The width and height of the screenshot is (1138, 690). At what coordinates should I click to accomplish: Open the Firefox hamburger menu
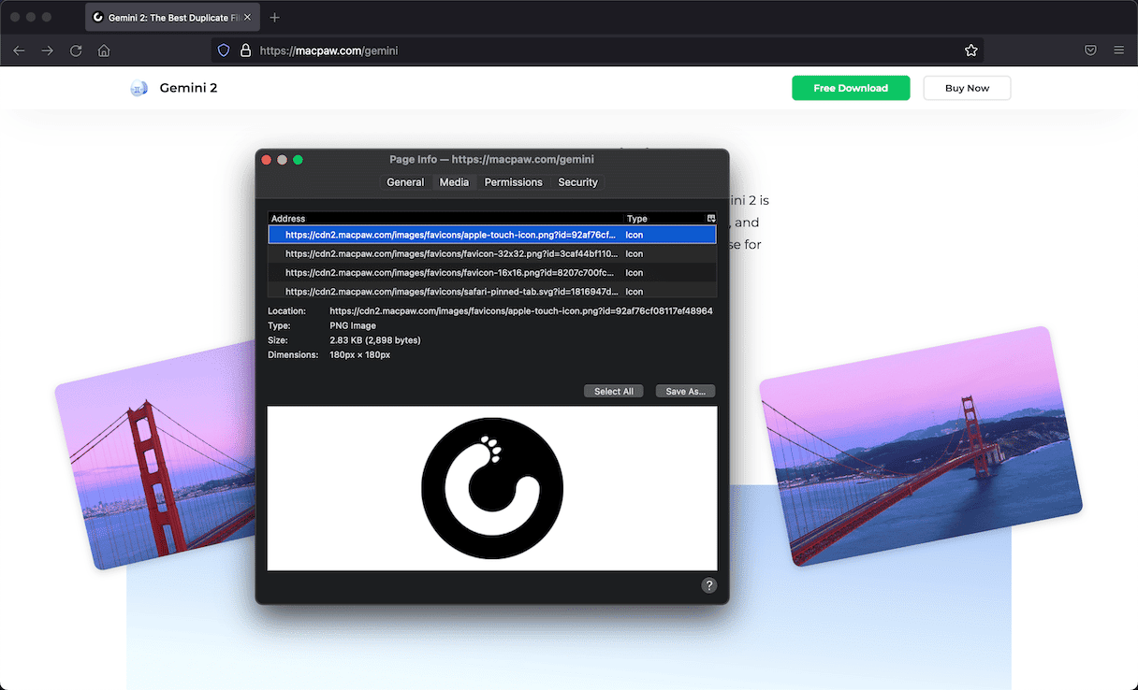pyautogui.click(x=1118, y=50)
